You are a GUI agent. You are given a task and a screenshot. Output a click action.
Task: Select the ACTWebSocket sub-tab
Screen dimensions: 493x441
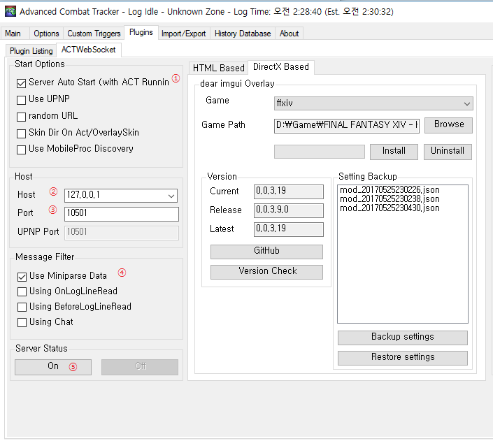(x=88, y=50)
